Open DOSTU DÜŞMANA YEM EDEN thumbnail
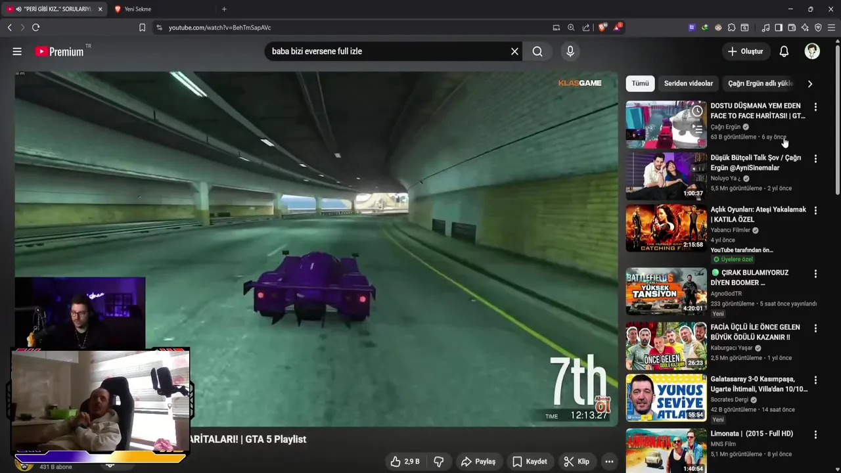The height and width of the screenshot is (473, 841). [666, 124]
